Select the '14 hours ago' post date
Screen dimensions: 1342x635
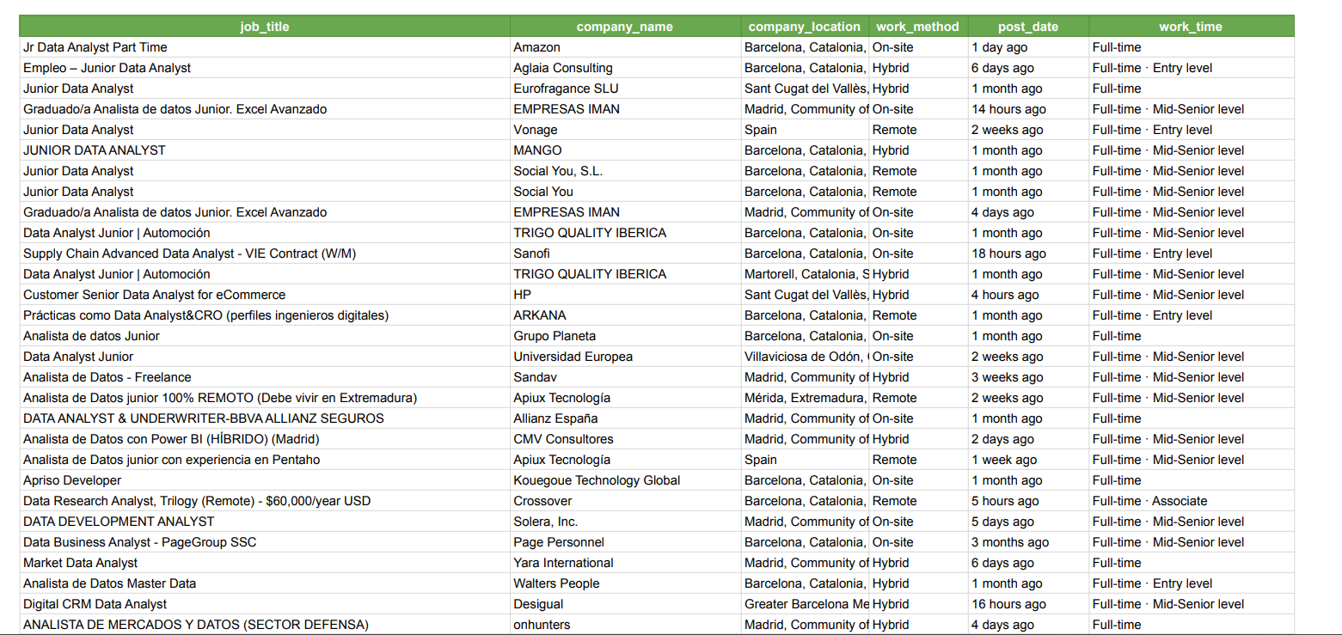pyautogui.click(x=1028, y=109)
